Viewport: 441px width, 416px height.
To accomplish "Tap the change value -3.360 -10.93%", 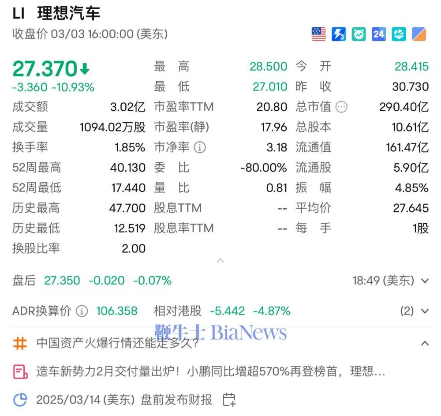I will [x=53, y=87].
